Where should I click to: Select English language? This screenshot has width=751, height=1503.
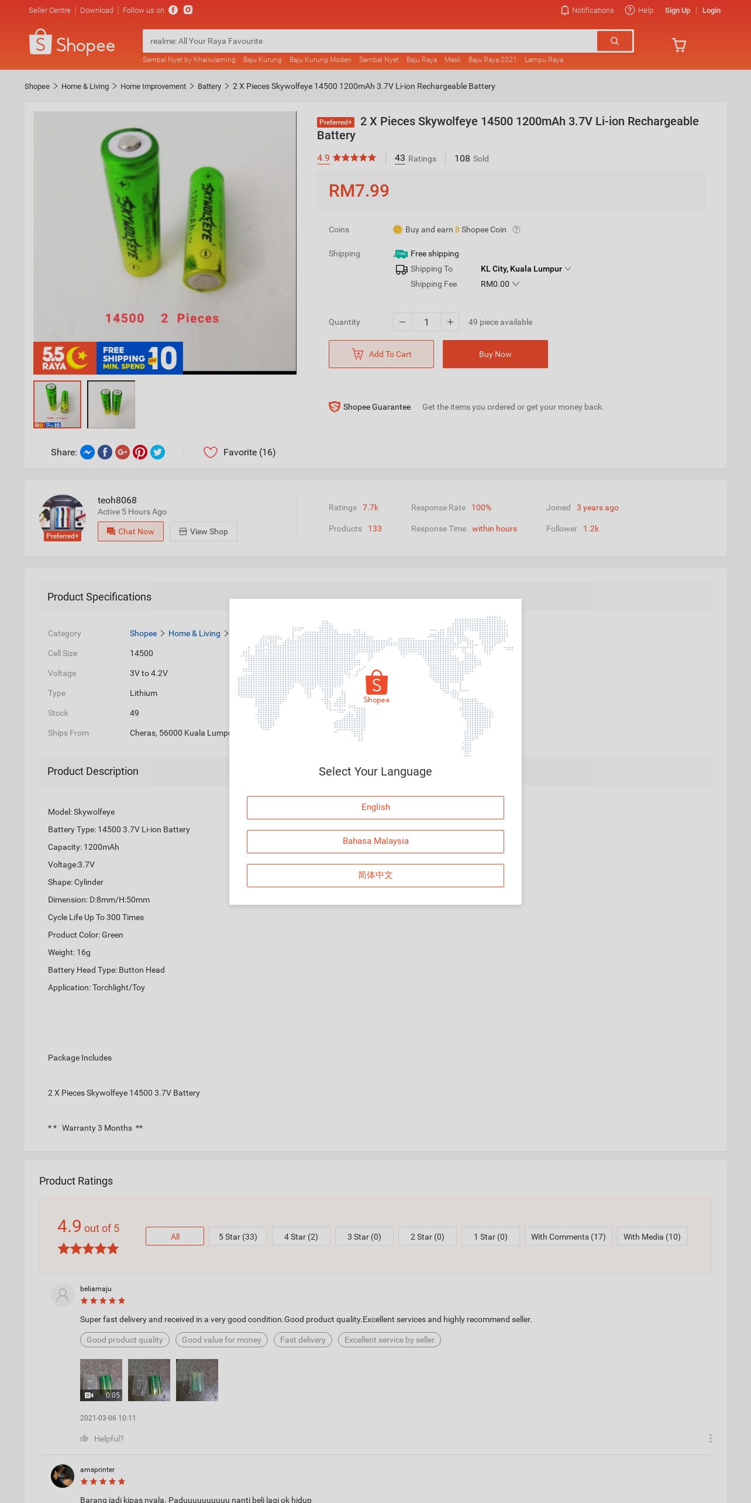tap(375, 807)
